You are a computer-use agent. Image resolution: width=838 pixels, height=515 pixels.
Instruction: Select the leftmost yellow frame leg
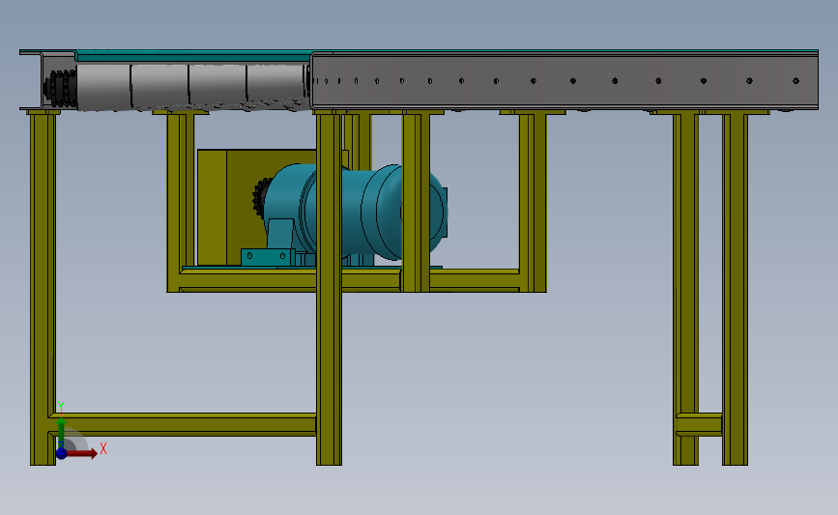[x=43, y=289]
